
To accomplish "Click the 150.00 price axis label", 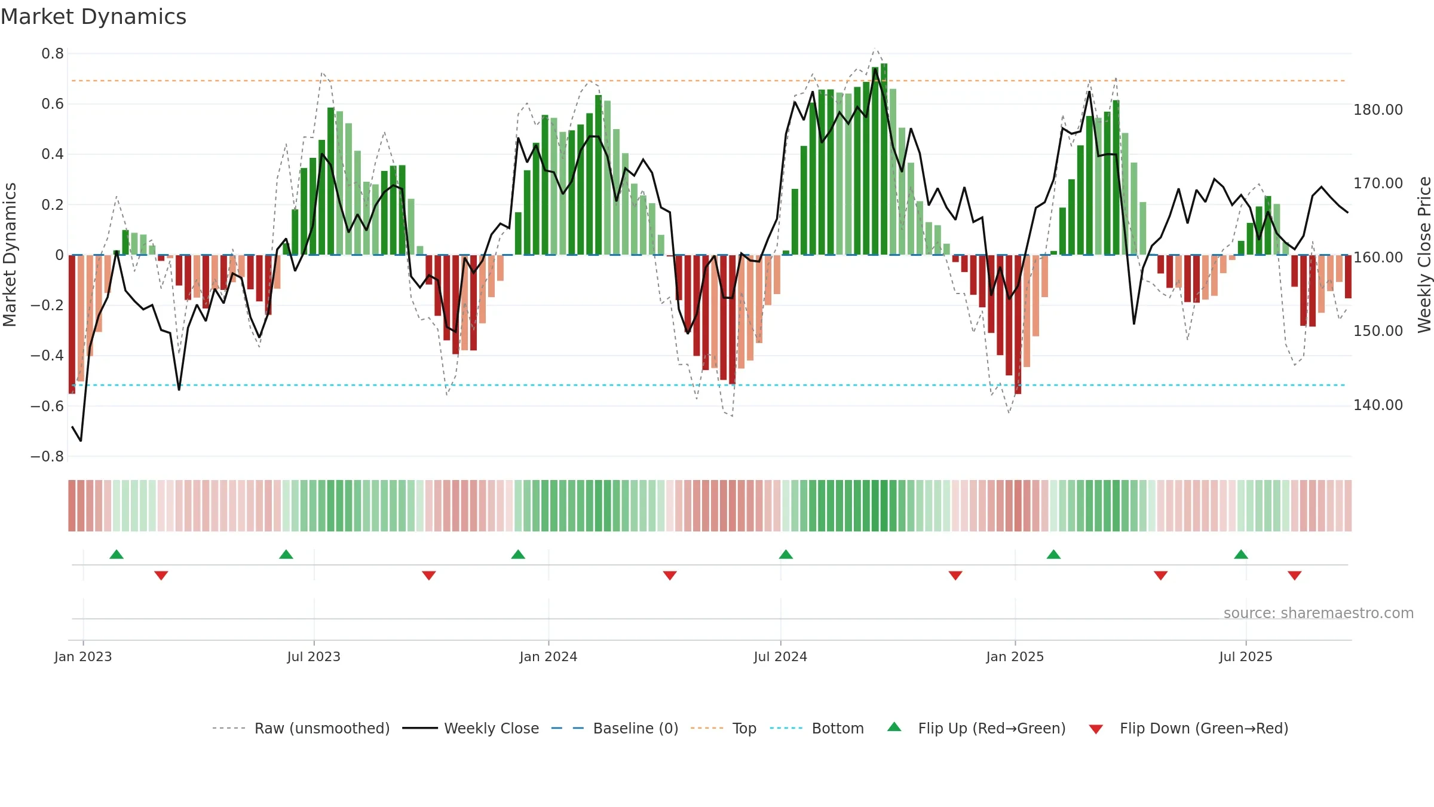I will 1378,331.
